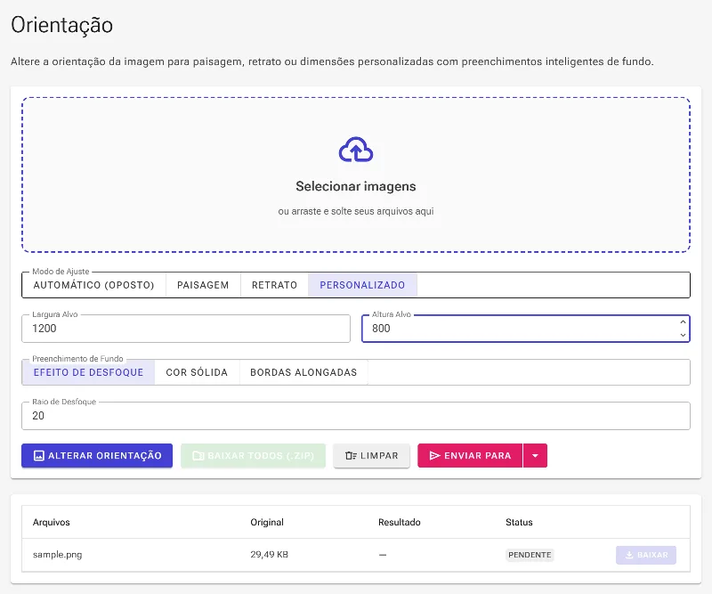The width and height of the screenshot is (712, 594).
Task: Click the Selecionar imagens upload area
Action: (356, 175)
